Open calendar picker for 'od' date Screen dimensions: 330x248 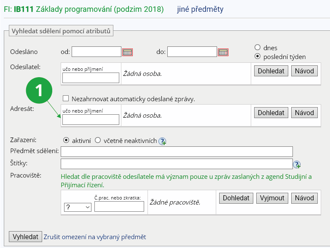127,52
